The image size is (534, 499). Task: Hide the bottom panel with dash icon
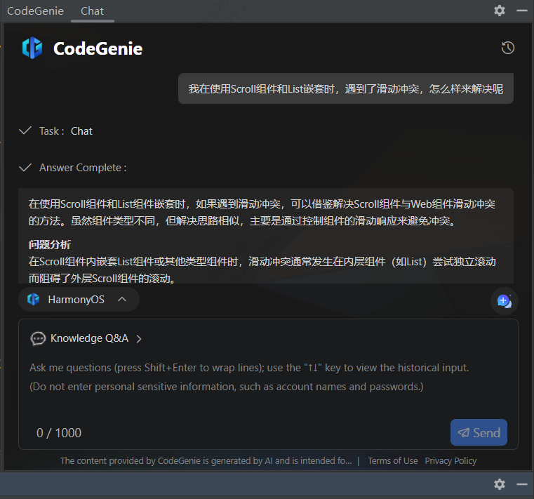[x=522, y=484]
